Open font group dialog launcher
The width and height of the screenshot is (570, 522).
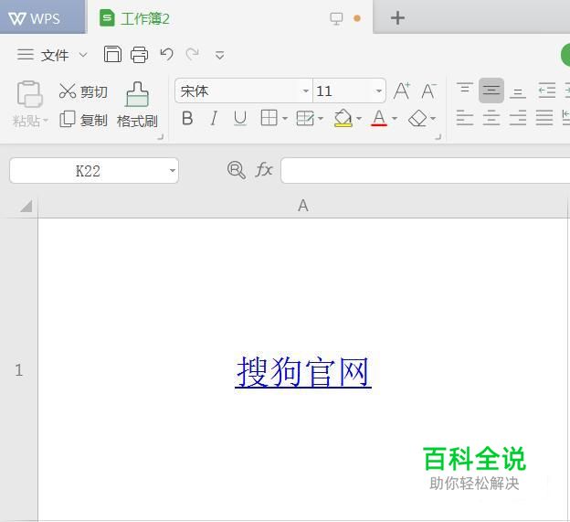(438, 137)
